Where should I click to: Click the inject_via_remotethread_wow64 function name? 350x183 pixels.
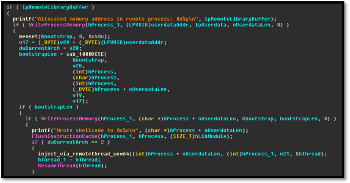pyautogui.click(x=83, y=154)
